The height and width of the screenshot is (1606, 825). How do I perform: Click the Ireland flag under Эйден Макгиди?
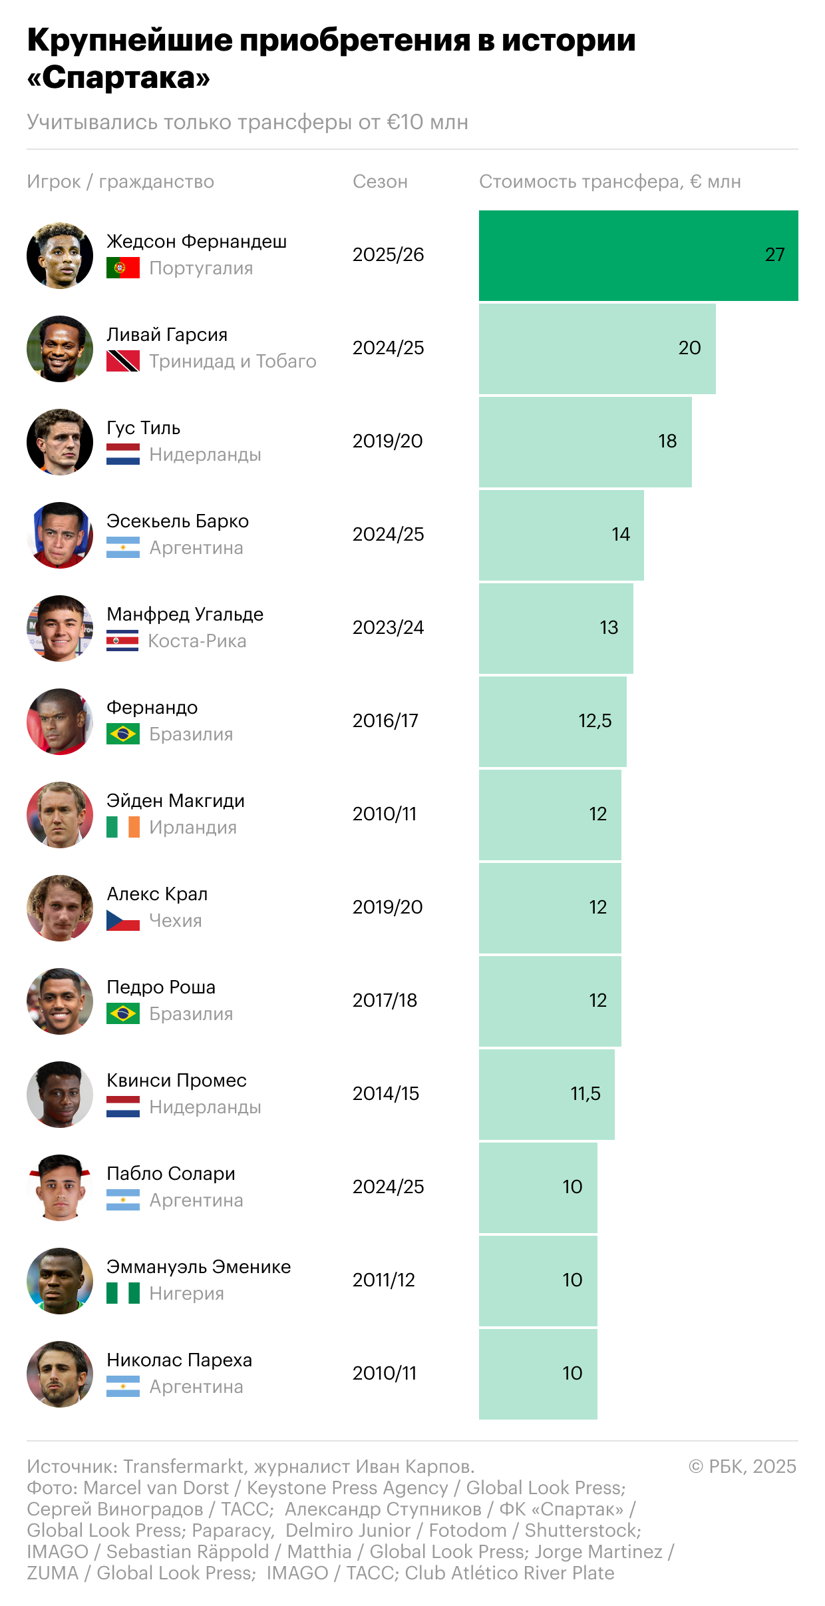(123, 828)
